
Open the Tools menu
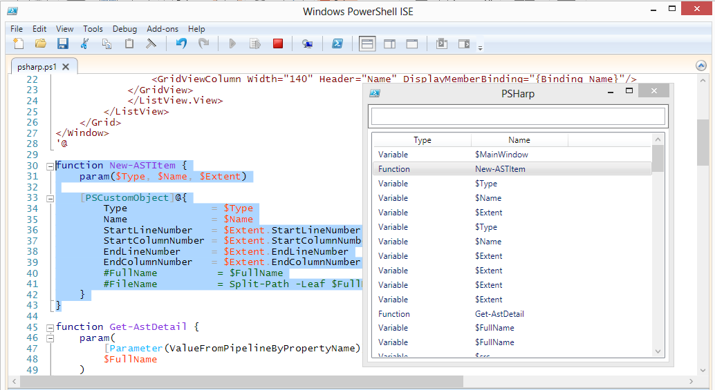pos(93,29)
